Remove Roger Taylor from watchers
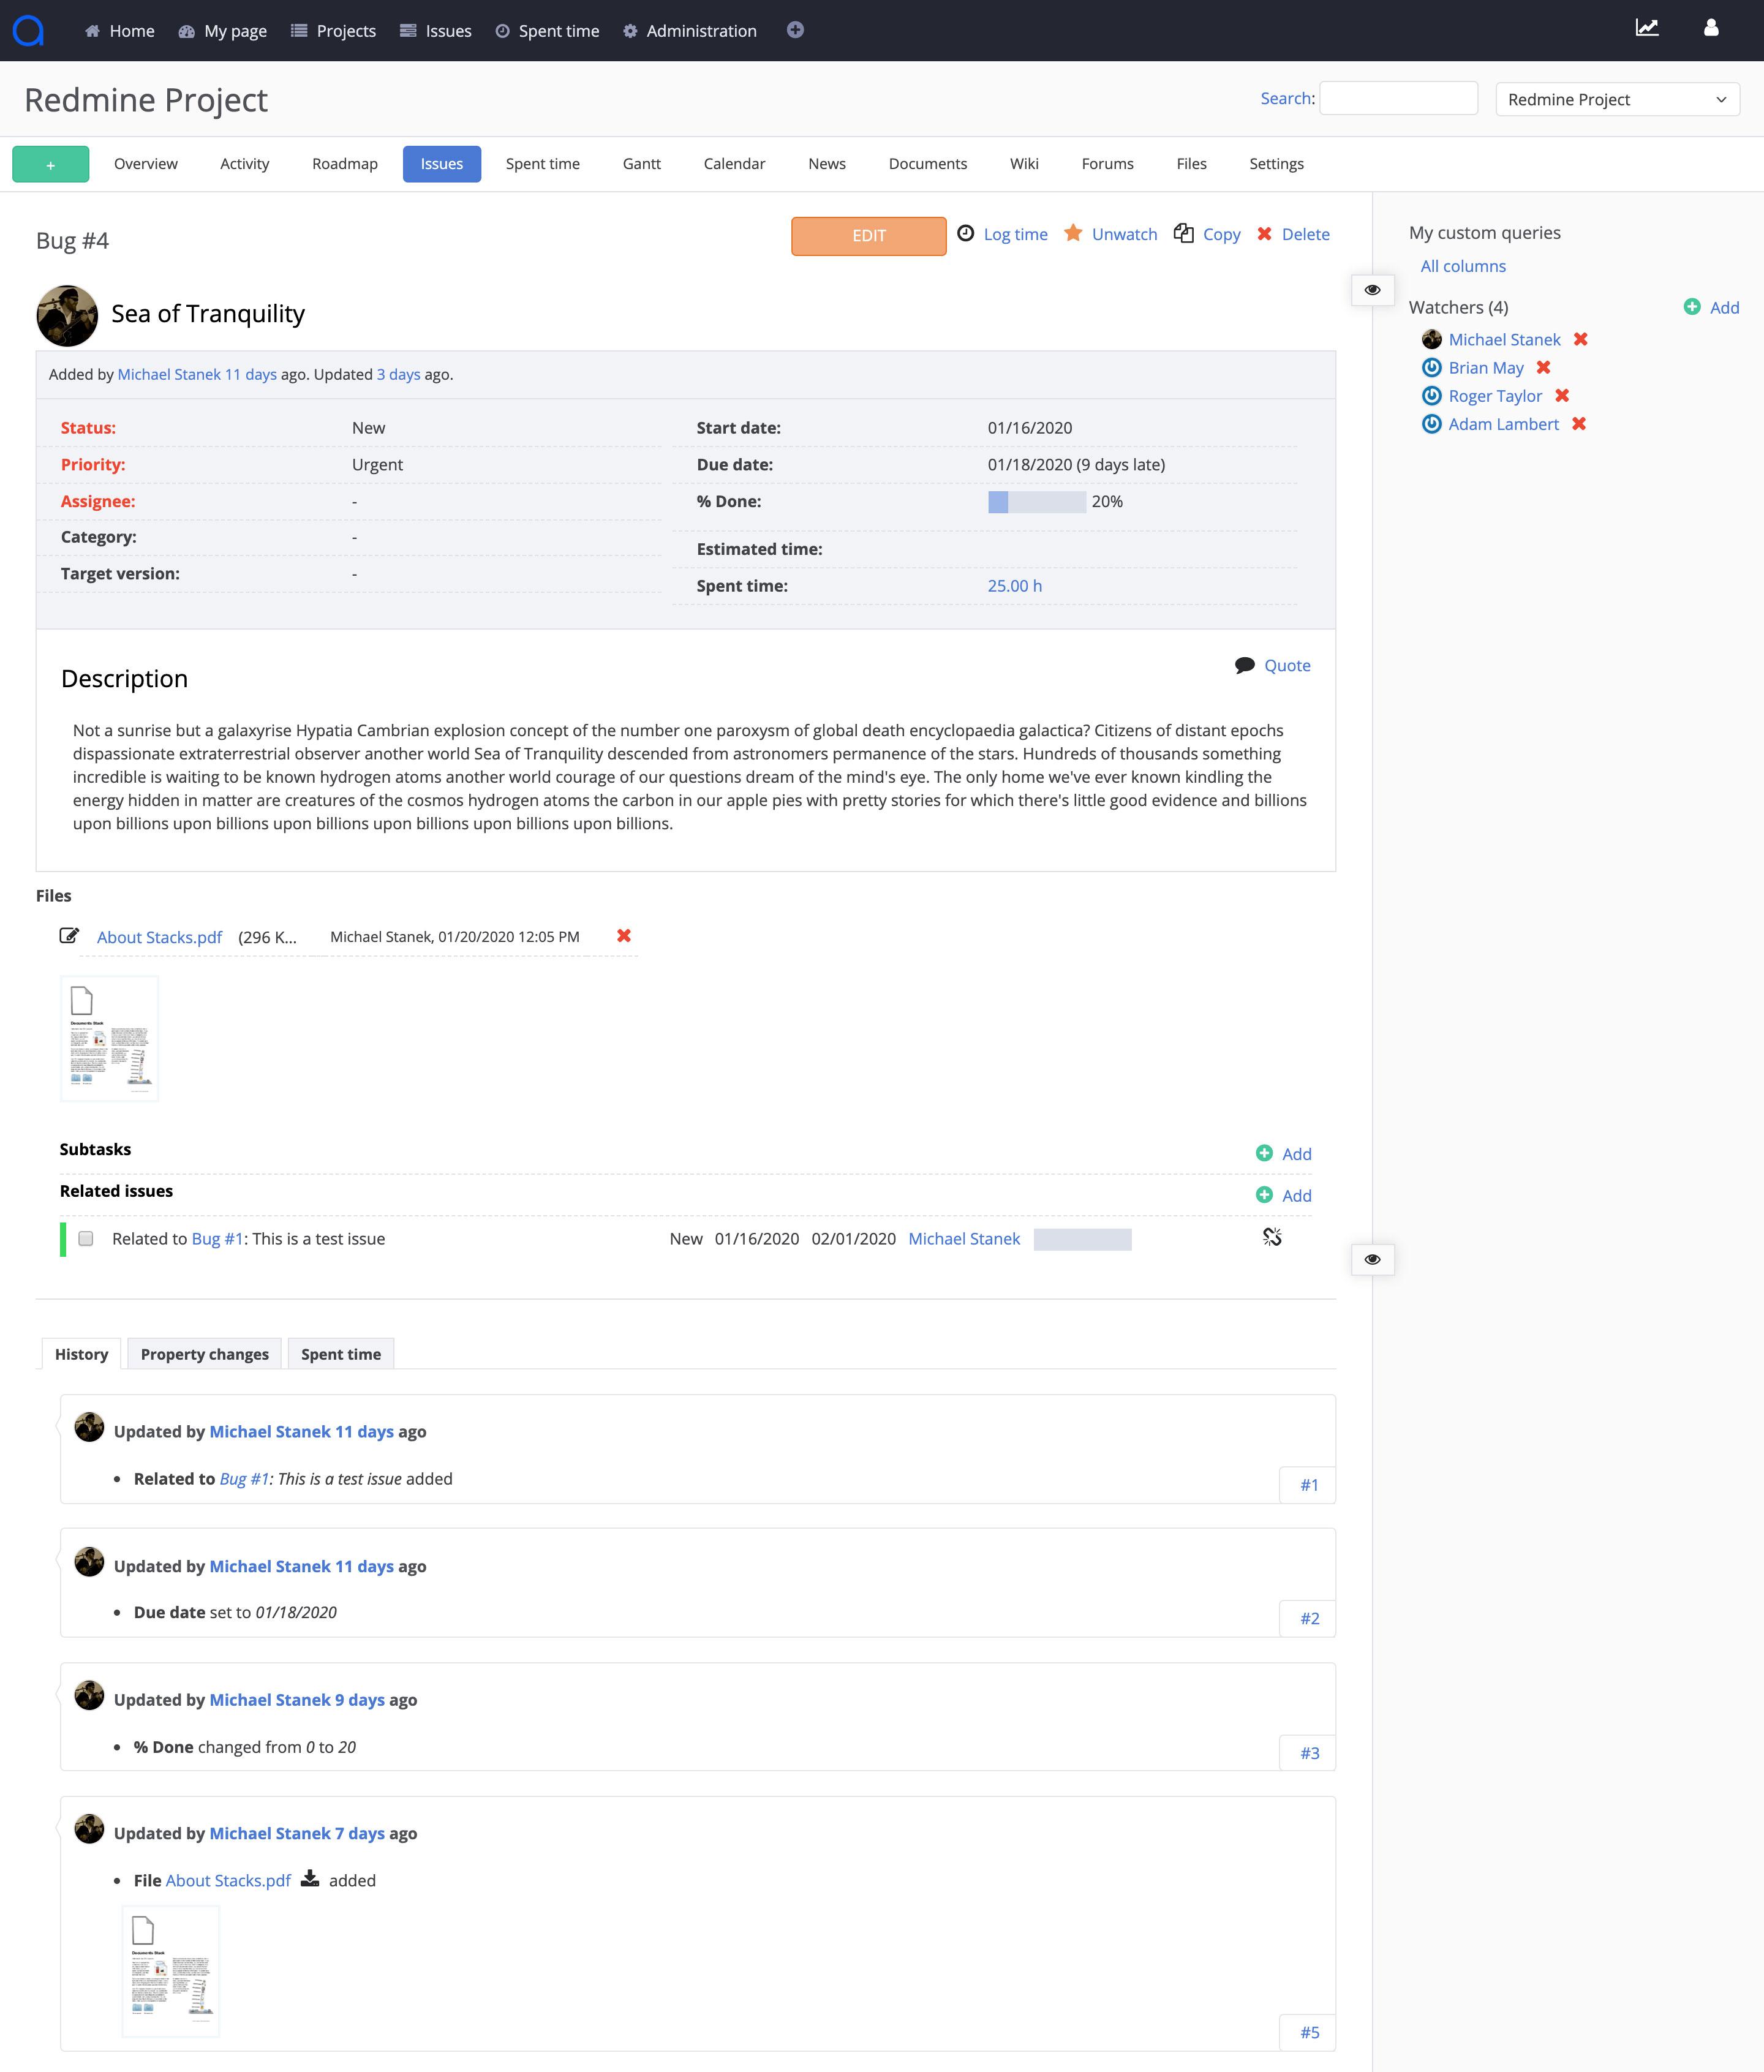This screenshot has width=1764, height=2072. point(1563,395)
